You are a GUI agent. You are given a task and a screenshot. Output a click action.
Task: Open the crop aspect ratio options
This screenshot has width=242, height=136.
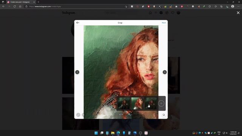(x=78, y=115)
